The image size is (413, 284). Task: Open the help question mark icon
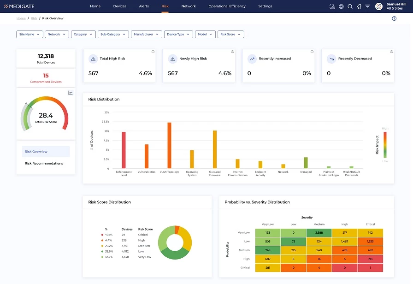click(394, 18)
